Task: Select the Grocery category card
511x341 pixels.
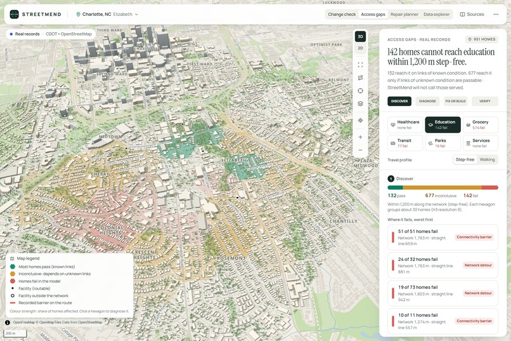Action: pos(481,124)
